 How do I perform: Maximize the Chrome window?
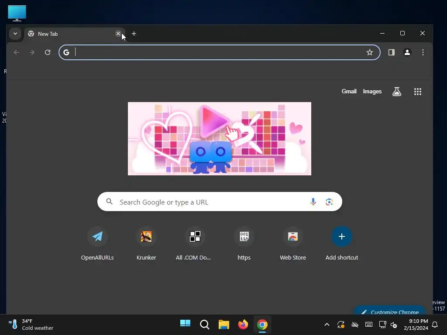402,33
